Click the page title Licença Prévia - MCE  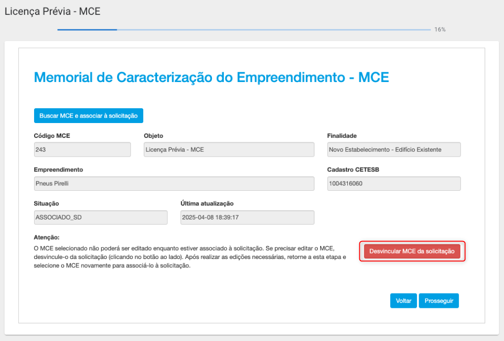click(53, 11)
